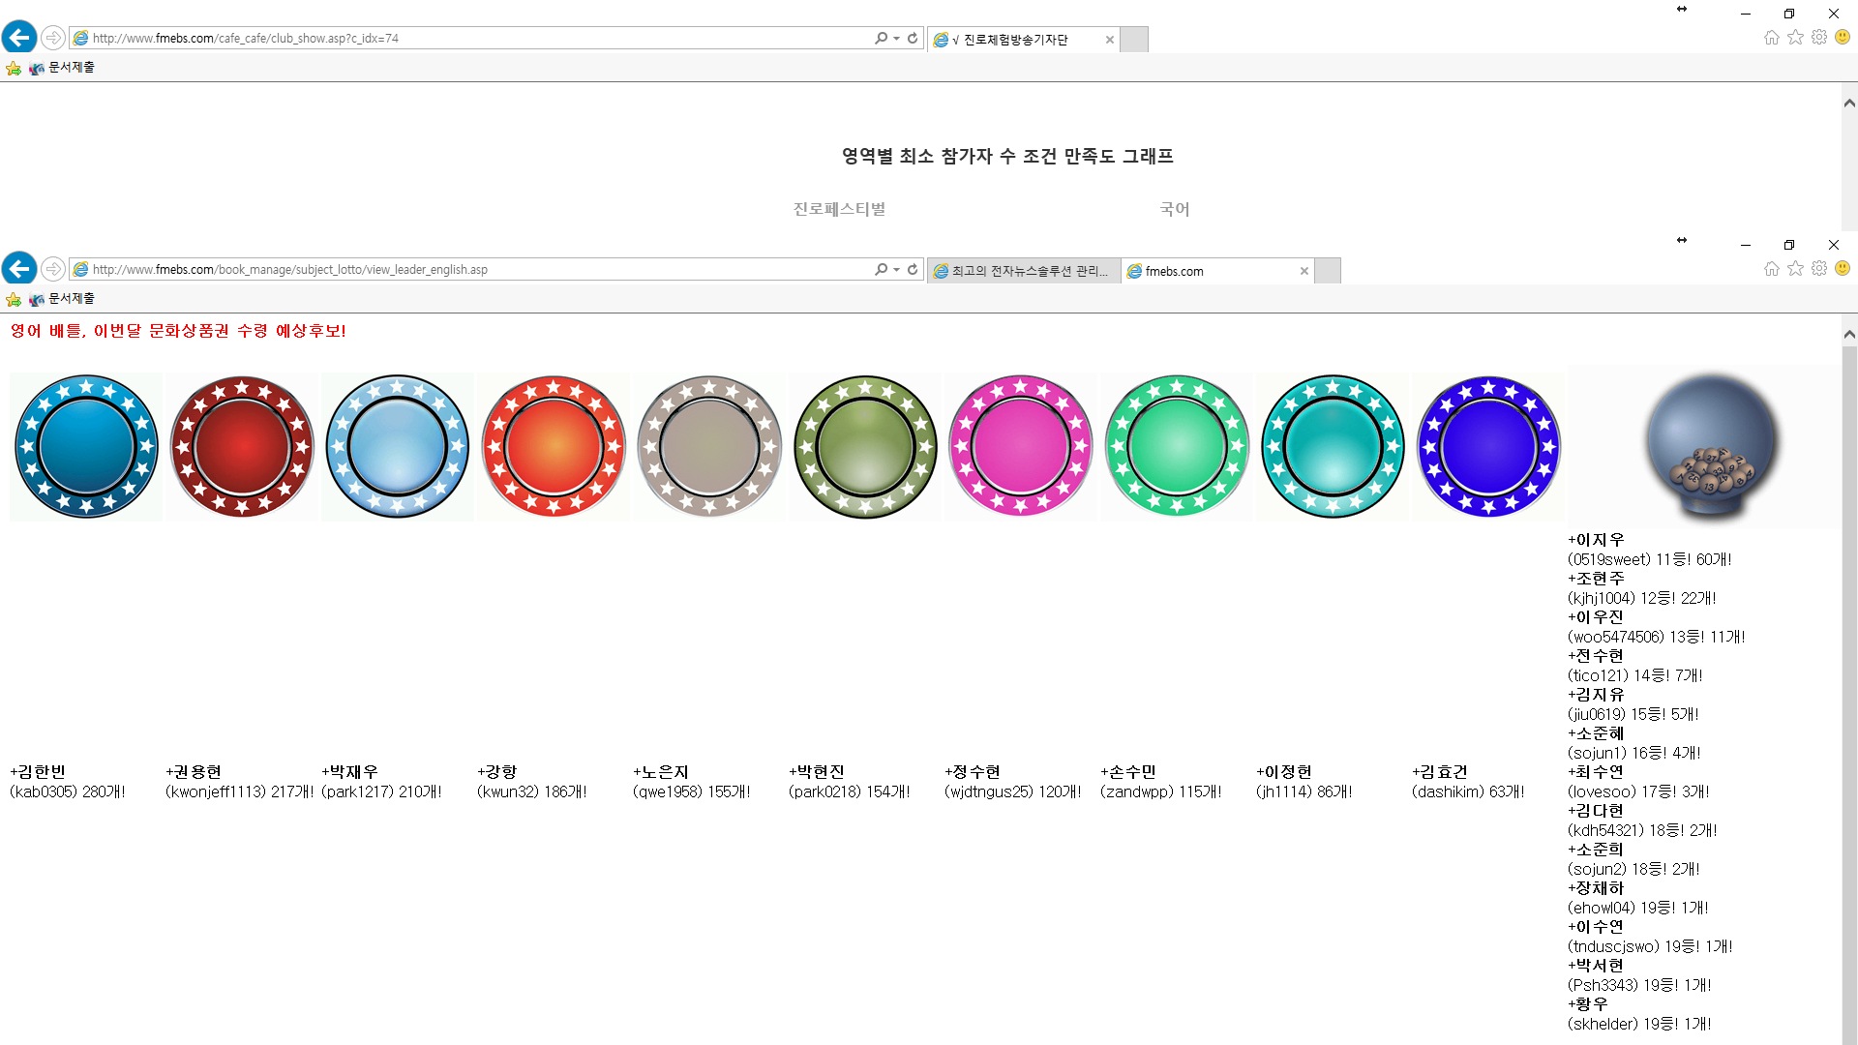The height and width of the screenshot is (1045, 1858).
Task: Click entry (woo5474506) 13등! 11개!
Action: 1657,637
